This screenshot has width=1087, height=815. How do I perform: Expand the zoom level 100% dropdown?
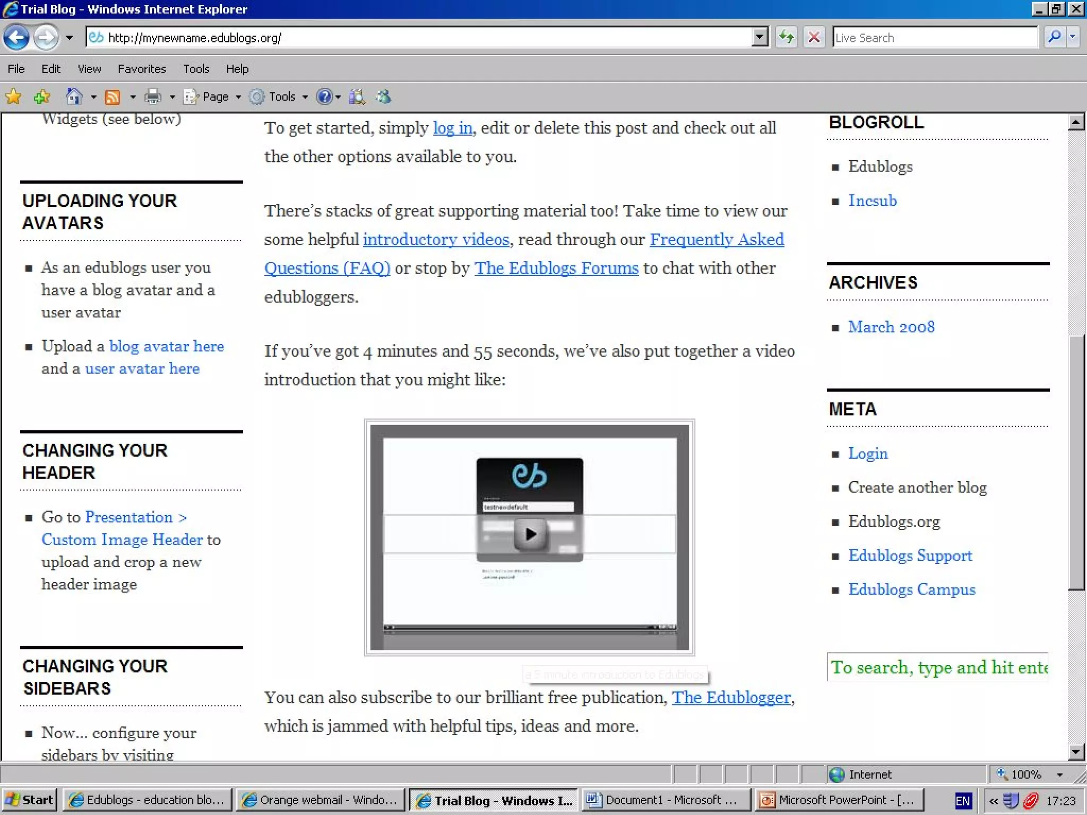(1059, 775)
